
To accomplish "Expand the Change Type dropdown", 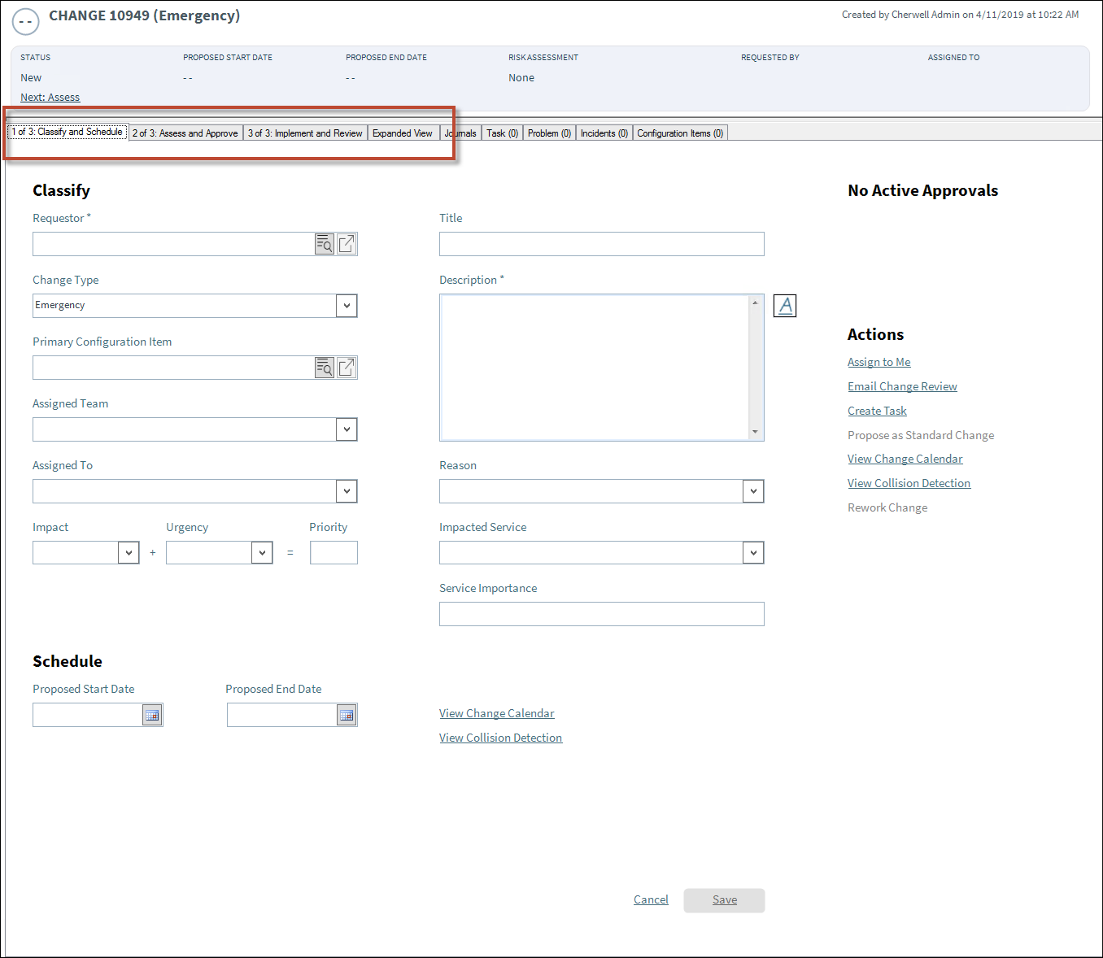I will (x=347, y=306).
